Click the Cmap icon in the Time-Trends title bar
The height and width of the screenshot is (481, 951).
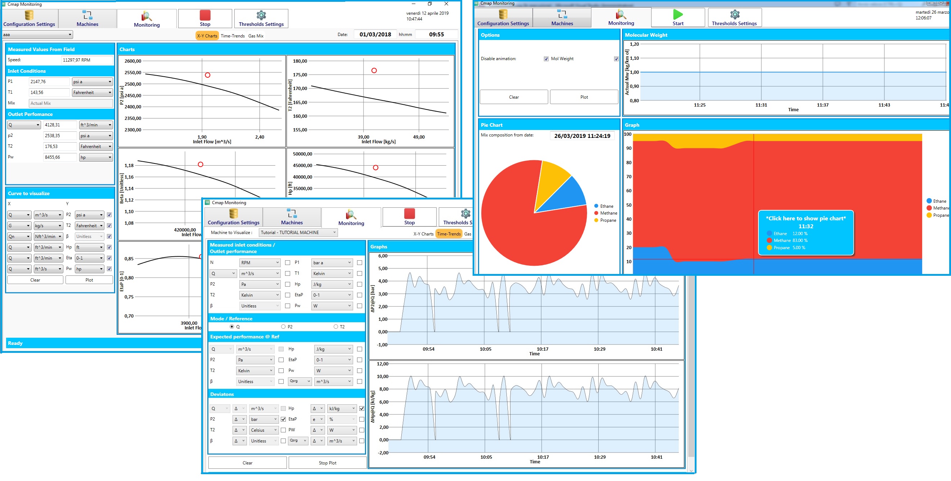[207, 202]
